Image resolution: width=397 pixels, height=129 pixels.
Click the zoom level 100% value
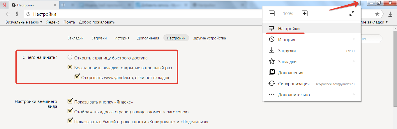(x=288, y=14)
